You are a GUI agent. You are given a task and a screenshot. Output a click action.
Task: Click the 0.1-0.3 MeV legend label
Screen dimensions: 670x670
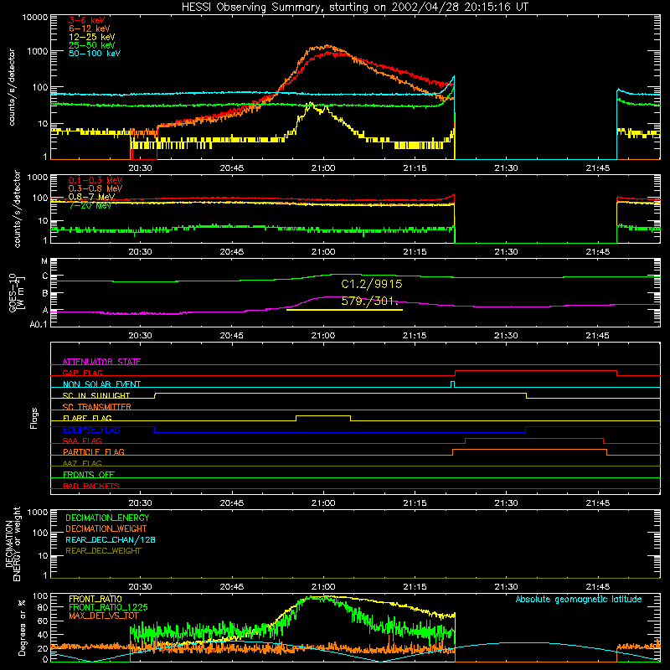95,180
